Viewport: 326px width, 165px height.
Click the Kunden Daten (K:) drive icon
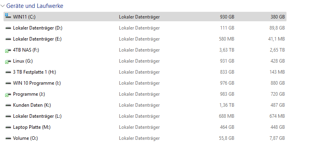(x=8, y=105)
